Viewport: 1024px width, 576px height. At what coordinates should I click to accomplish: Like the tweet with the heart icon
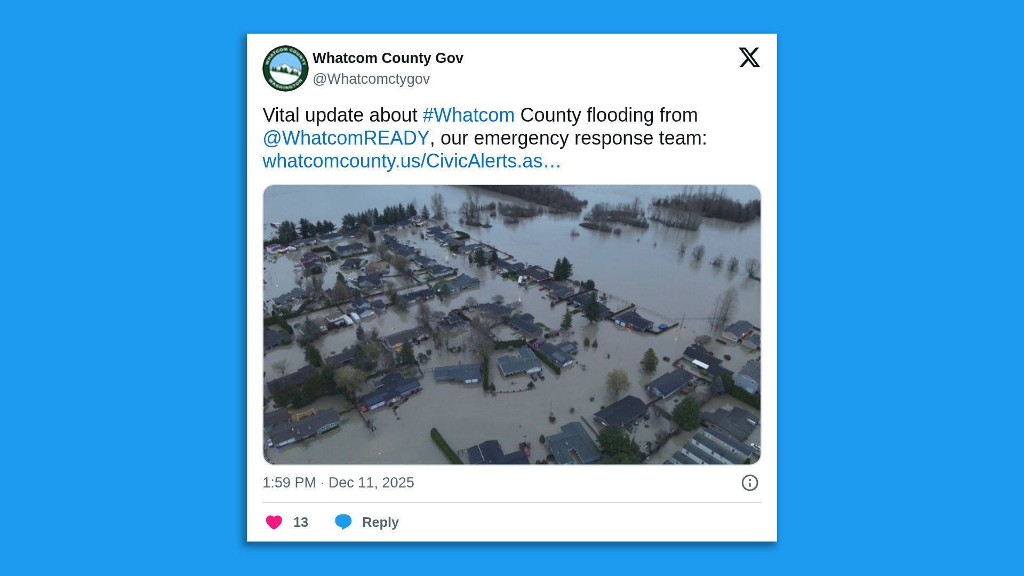(x=274, y=522)
